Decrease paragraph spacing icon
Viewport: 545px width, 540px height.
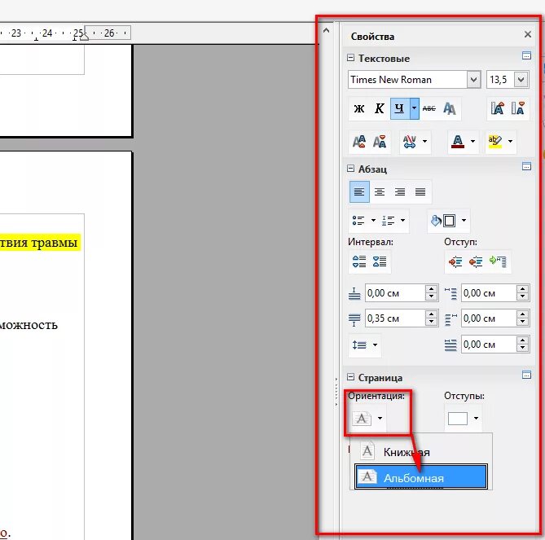click(x=379, y=261)
